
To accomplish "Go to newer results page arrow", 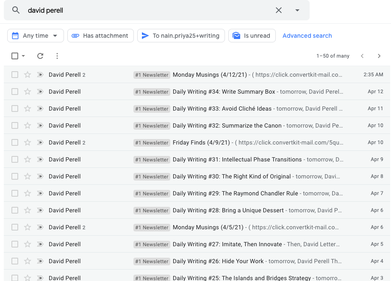I will [362, 56].
